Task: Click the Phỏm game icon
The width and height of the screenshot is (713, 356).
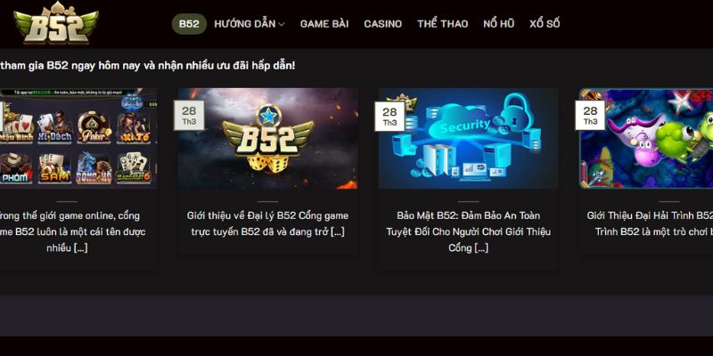Action: coord(15,167)
